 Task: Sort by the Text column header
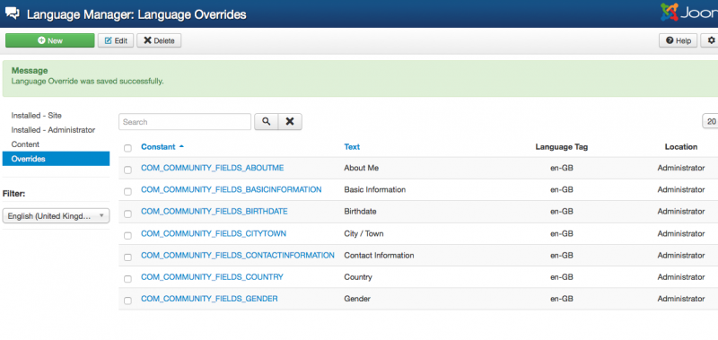pyautogui.click(x=352, y=147)
